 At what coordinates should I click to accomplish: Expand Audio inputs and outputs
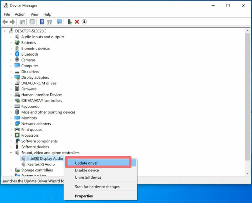coord(11,37)
